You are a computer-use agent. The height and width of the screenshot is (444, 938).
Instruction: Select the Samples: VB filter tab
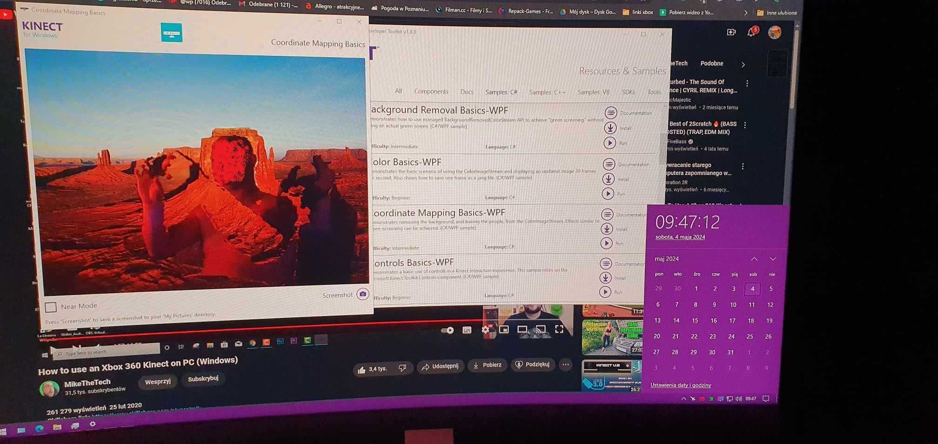pos(593,92)
